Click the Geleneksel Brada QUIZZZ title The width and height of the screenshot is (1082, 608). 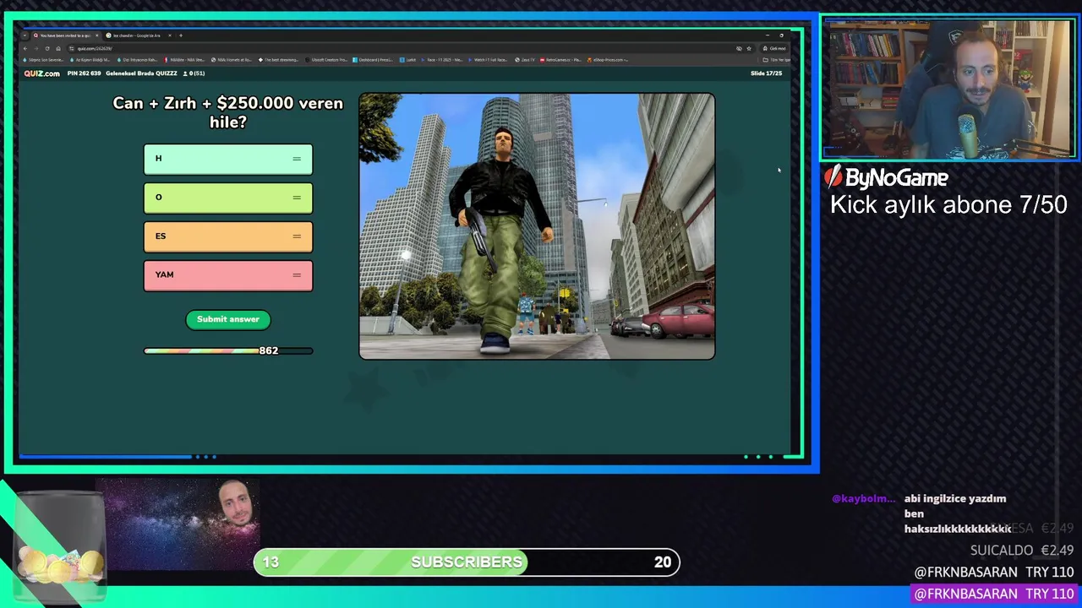click(x=141, y=73)
